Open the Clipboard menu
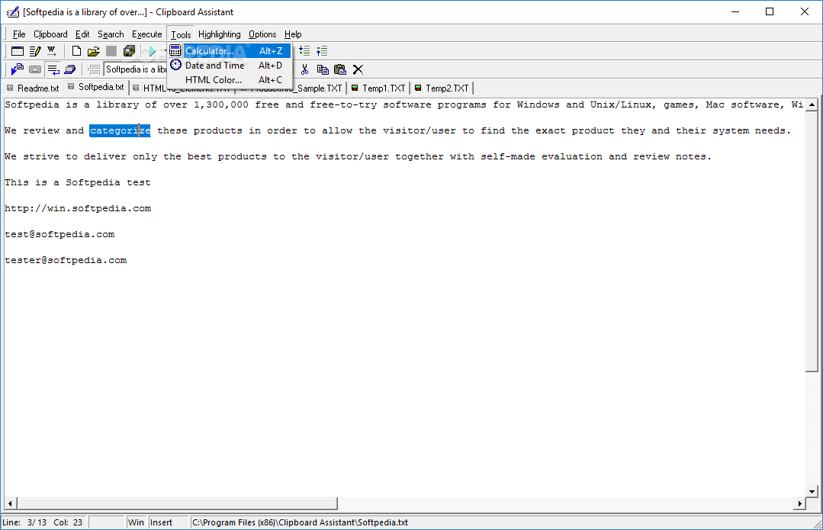Image resolution: width=823 pixels, height=530 pixels. (50, 34)
